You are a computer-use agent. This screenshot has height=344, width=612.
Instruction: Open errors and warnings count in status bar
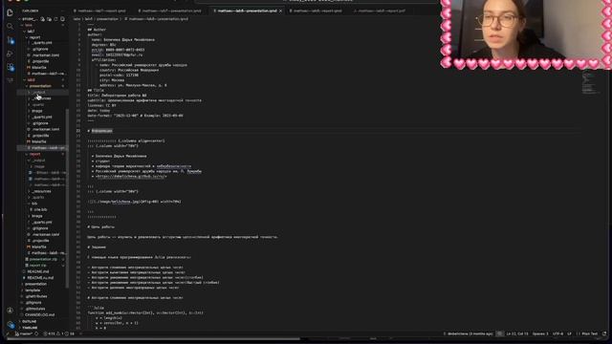[x=58, y=333]
